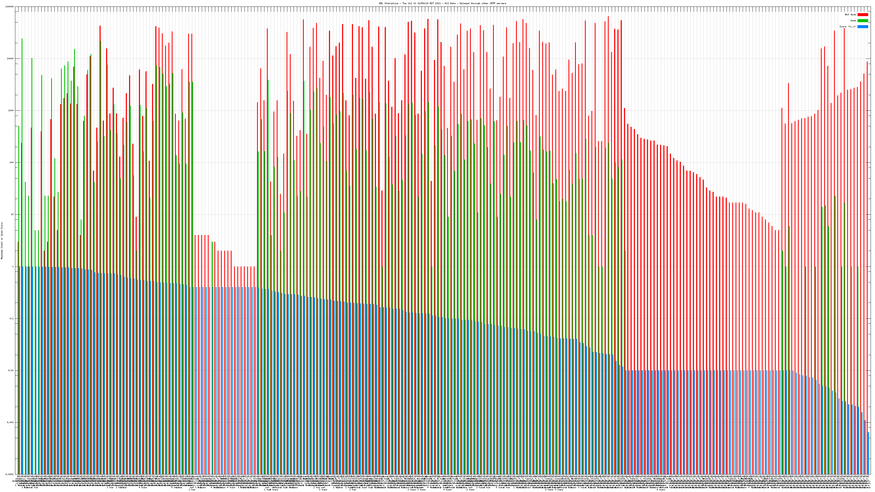Click the 'Score (0..1)' legend label text
This screenshot has height=492, width=875.
point(847,27)
